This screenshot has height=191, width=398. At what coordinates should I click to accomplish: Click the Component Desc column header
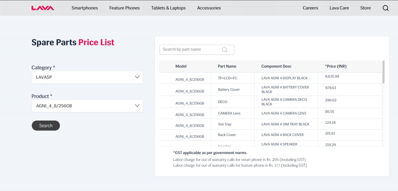click(276, 66)
